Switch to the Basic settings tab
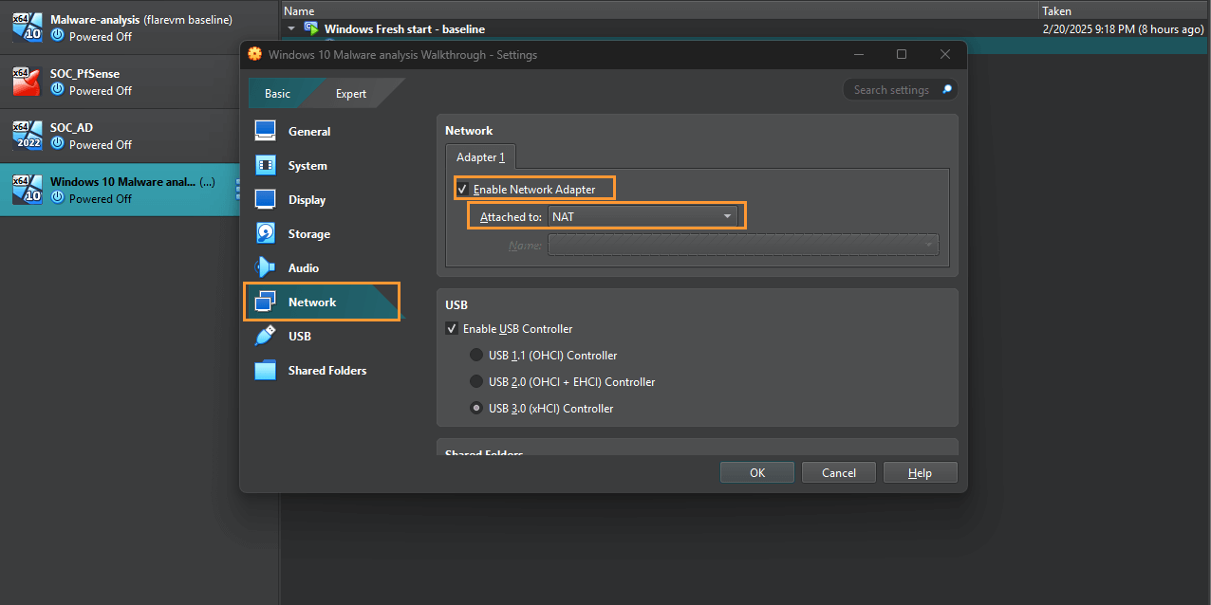This screenshot has width=1211, height=605. [x=277, y=93]
